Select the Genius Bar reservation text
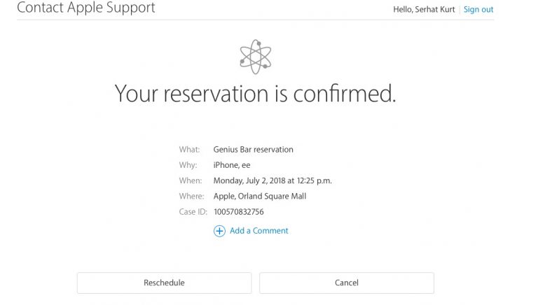This screenshot has width=538, height=305. [x=253, y=150]
